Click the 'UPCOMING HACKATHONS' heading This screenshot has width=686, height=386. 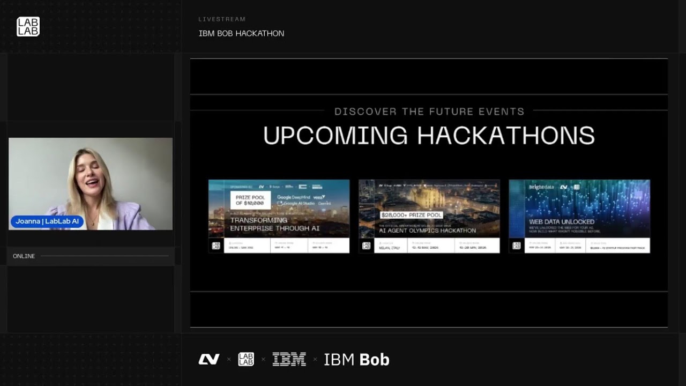429,136
